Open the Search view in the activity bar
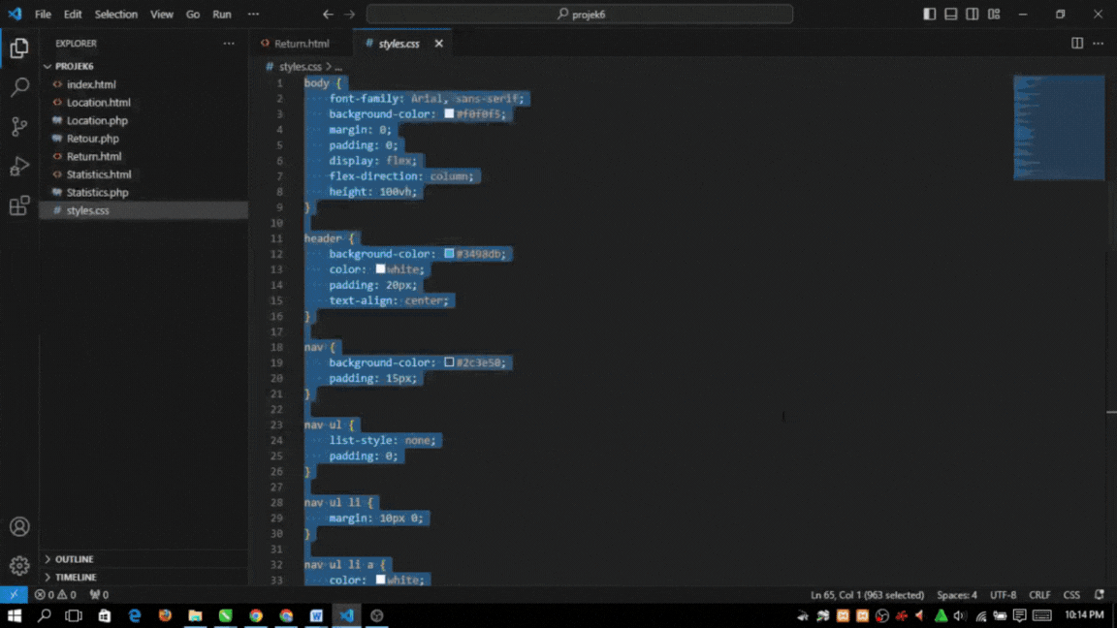Viewport: 1117px width, 628px height. (x=19, y=86)
